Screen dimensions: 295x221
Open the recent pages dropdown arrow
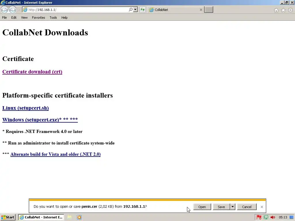click(x=19, y=10)
